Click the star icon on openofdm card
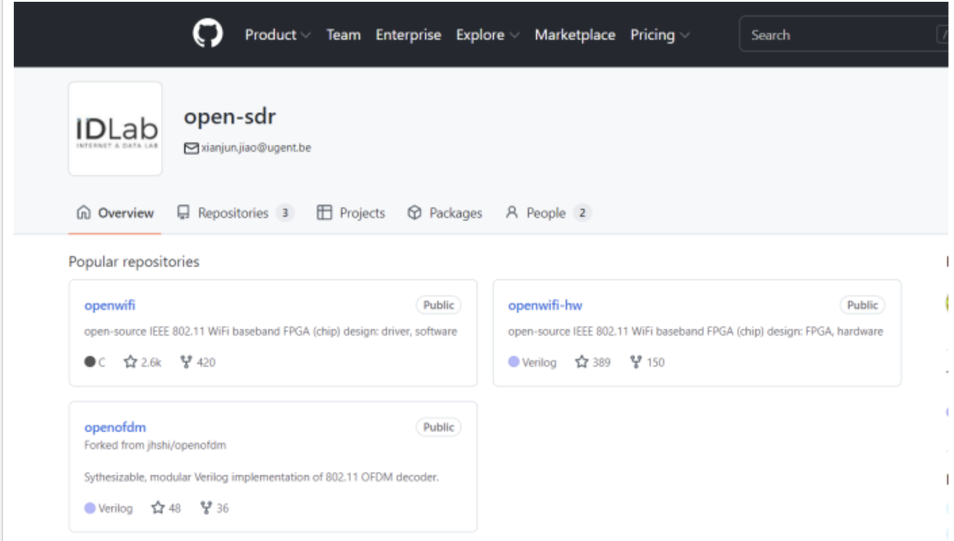This screenshot has width=954, height=541. (x=158, y=508)
